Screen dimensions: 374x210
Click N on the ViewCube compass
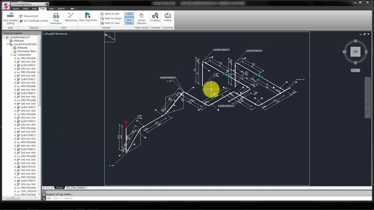coord(355,41)
